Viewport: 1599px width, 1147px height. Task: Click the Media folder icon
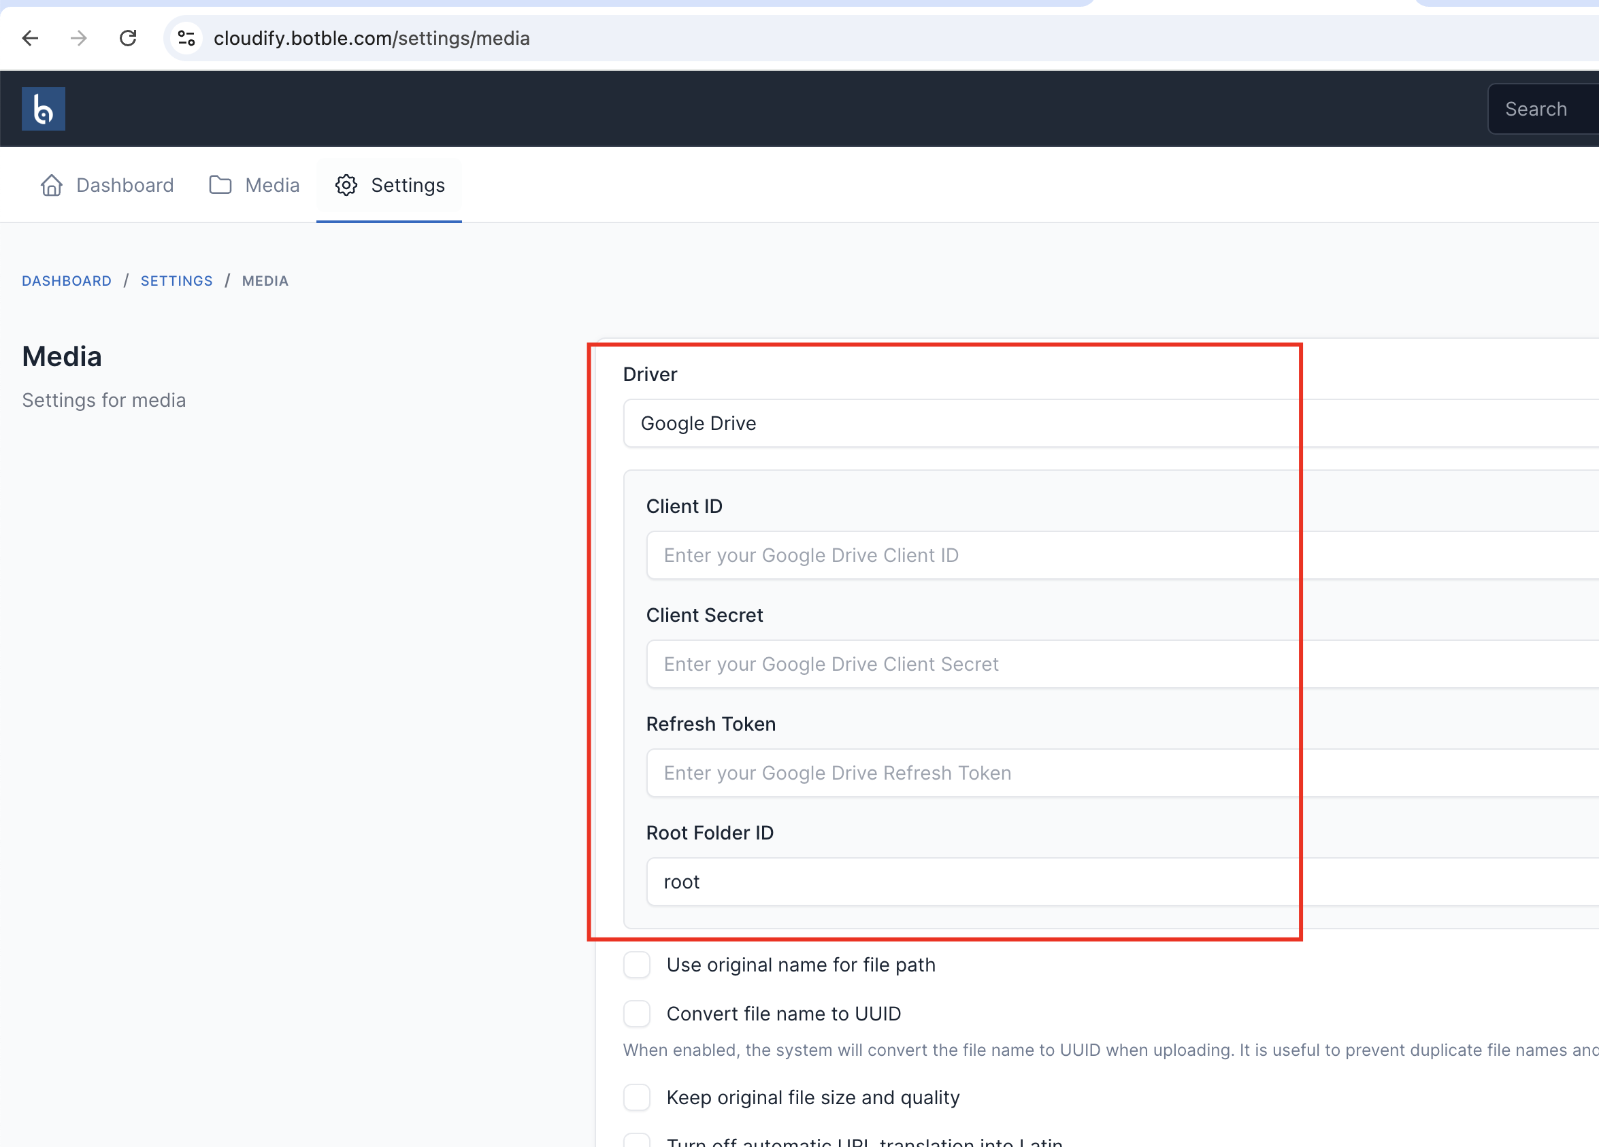tap(220, 186)
